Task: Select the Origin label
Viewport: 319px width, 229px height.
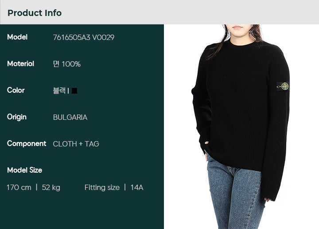Action: [17, 117]
